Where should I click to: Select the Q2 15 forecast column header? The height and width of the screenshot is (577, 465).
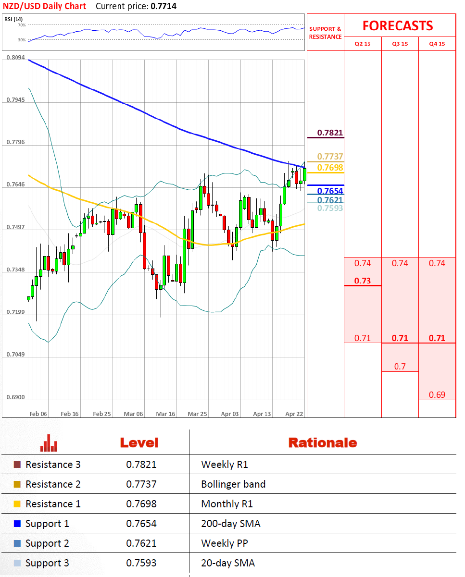(x=363, y=44)
